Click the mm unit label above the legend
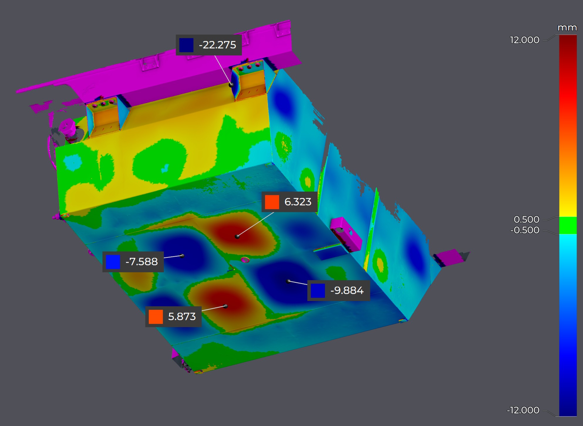This screenshot has height=426, width=583. (567, 28)
